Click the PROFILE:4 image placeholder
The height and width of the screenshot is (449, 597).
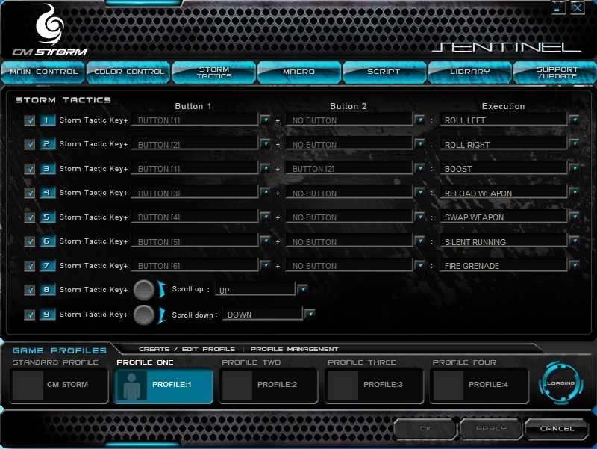pyautogui.click(x=448, y=385)
